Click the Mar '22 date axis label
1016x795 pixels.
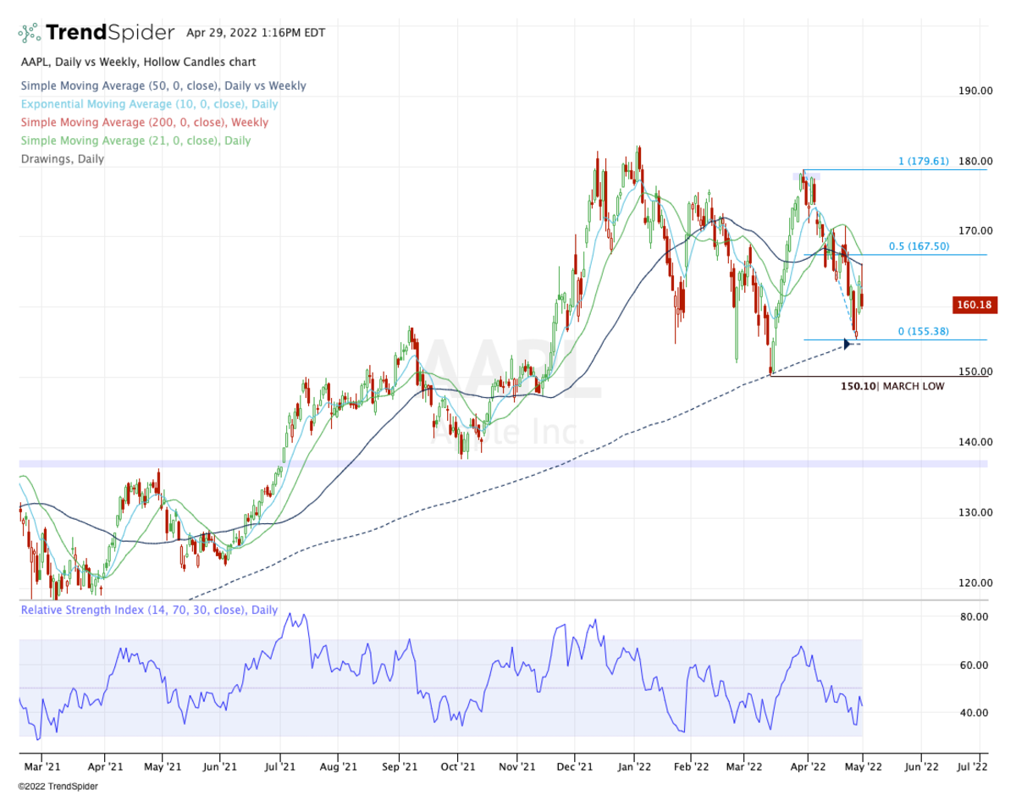(743, 767)
